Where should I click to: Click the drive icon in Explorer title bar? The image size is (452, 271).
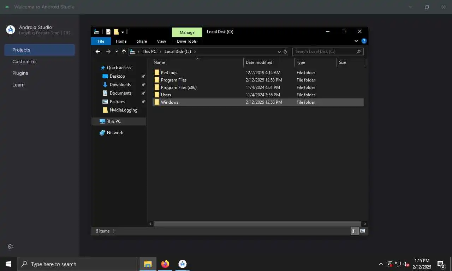pyautogui.click(x=96, y=32)
